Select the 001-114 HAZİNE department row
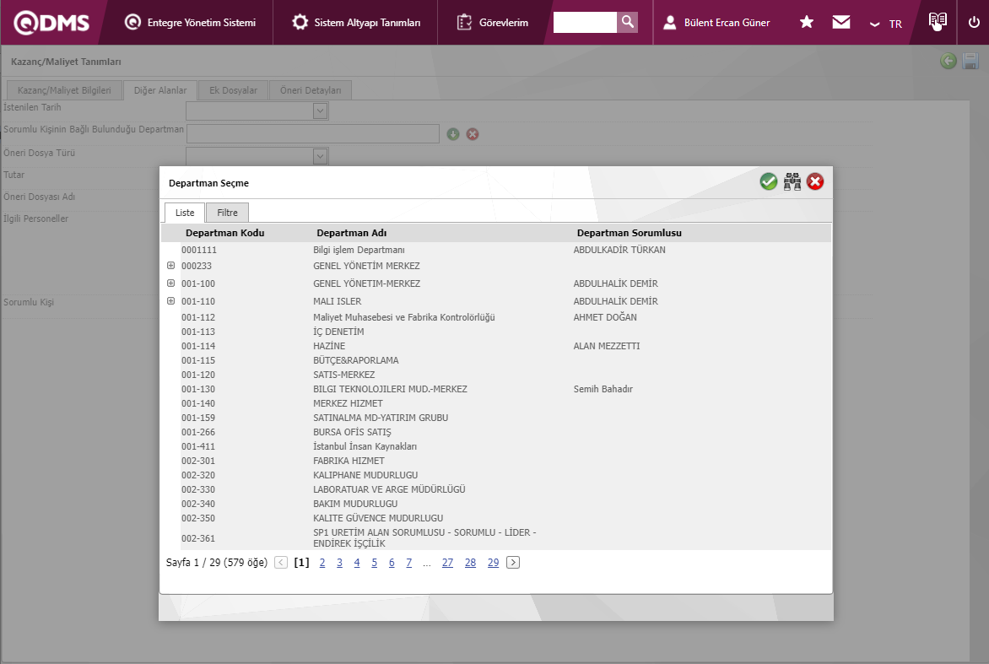The height and width of the screenshot is (664, 989). click(x=328, y=346)
